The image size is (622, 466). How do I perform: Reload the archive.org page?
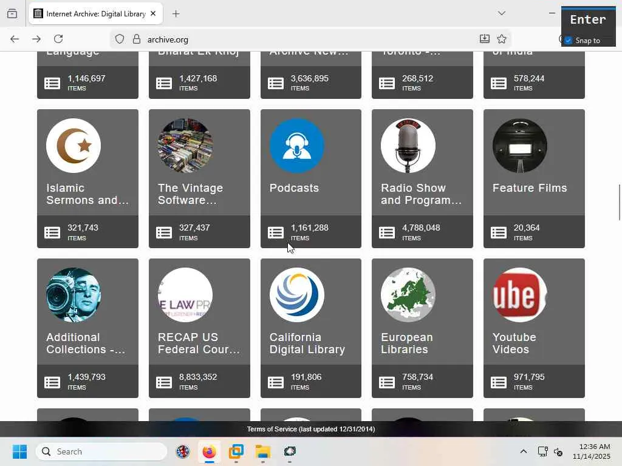[58, 39]
